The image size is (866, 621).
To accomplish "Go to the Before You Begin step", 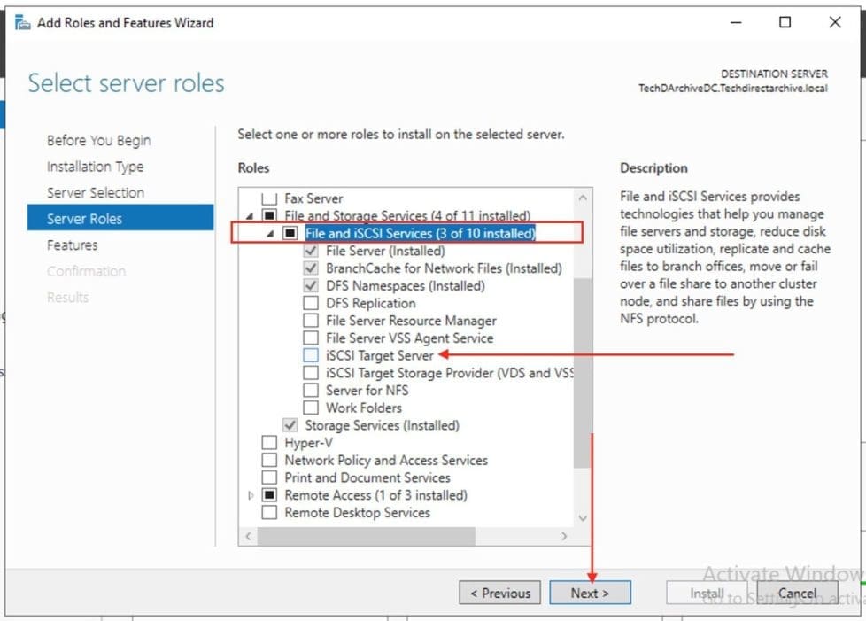I will point(98,140).
